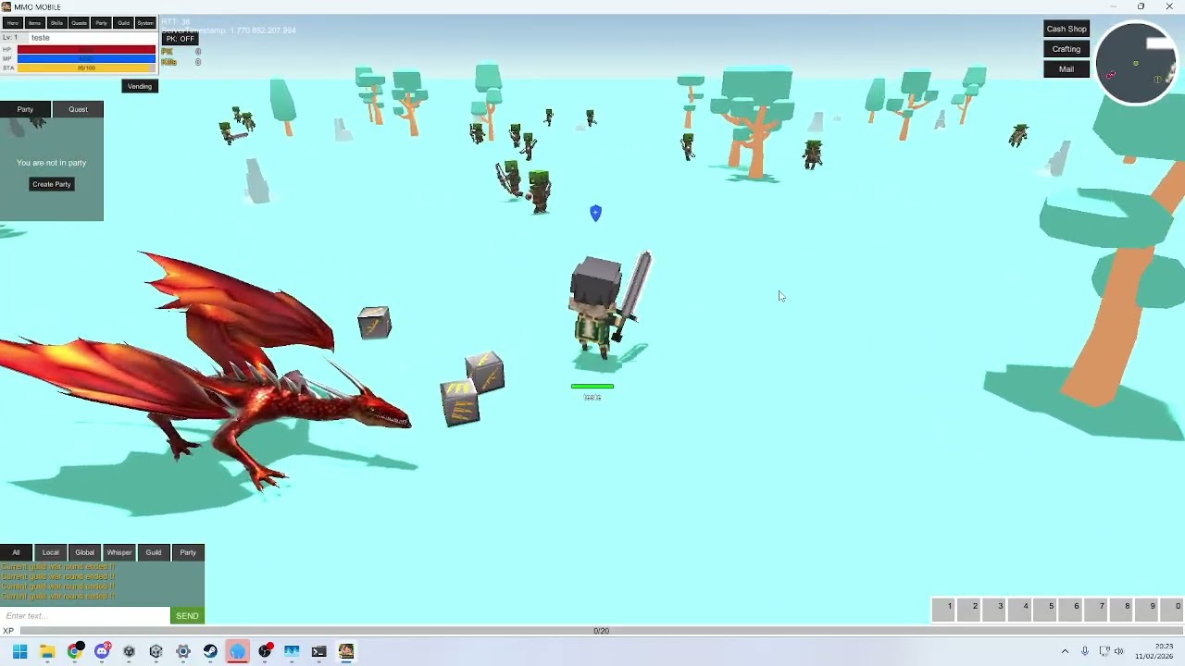The image size is (1185, 666).
Task: Open Discord from the taskbar
Action: pos(102,651)
